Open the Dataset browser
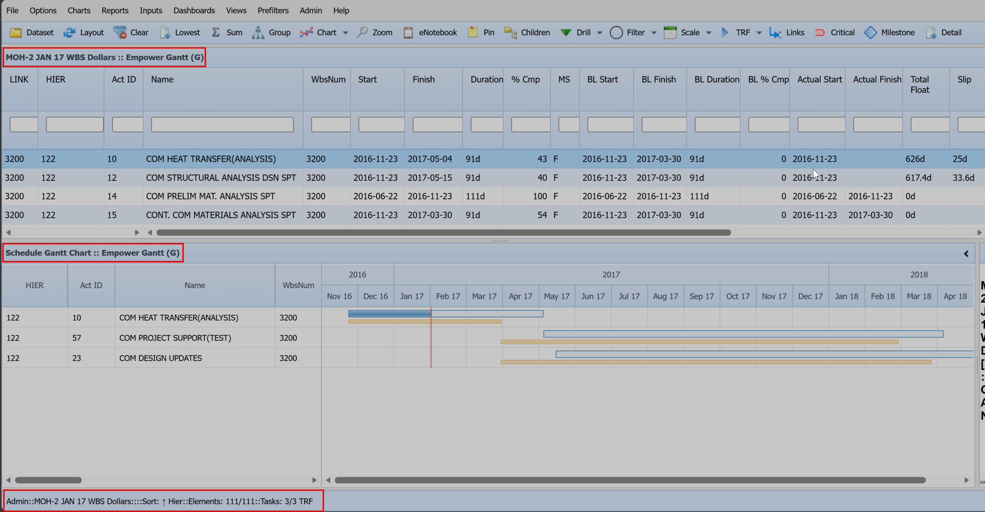Viewport: 985px width, 512px height. [x=32, y=32]
